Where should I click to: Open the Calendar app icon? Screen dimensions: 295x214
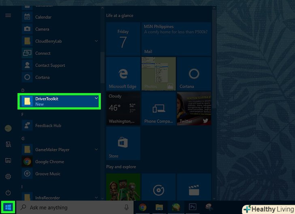coord(27,17)
